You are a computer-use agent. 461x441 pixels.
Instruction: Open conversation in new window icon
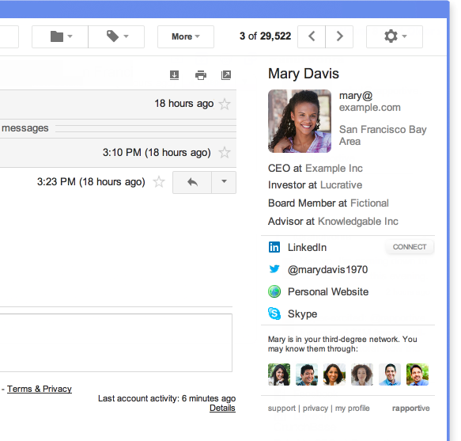pyautogui.click(x=226, y=75)
